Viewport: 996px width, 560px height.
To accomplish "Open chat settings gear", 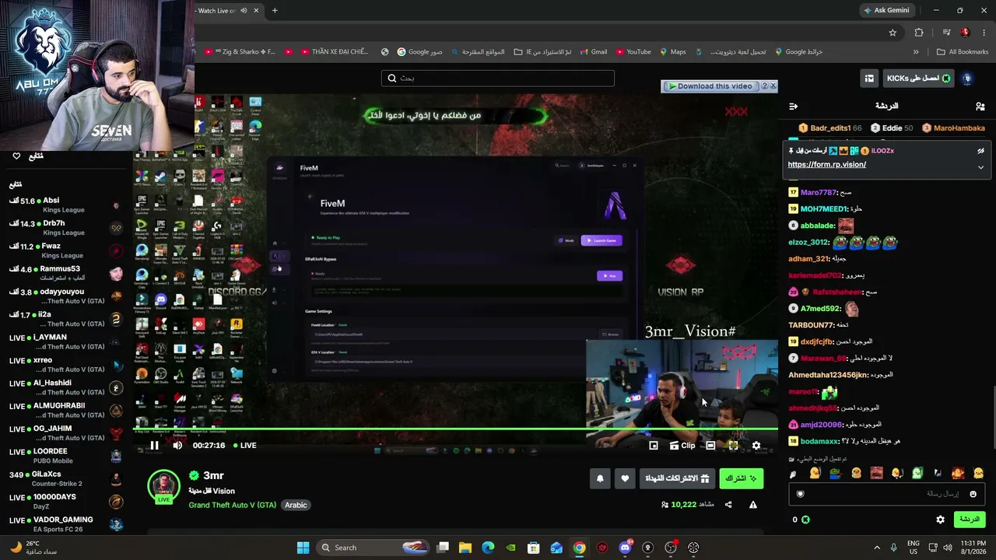I will tap(940, 520).
